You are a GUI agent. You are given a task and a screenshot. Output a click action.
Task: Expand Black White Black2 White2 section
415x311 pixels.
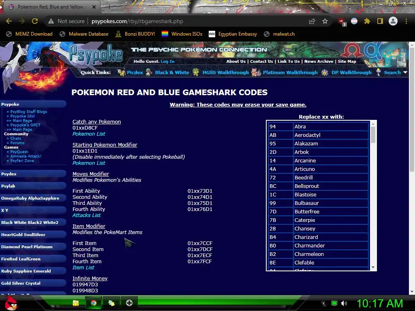[33, 223]
